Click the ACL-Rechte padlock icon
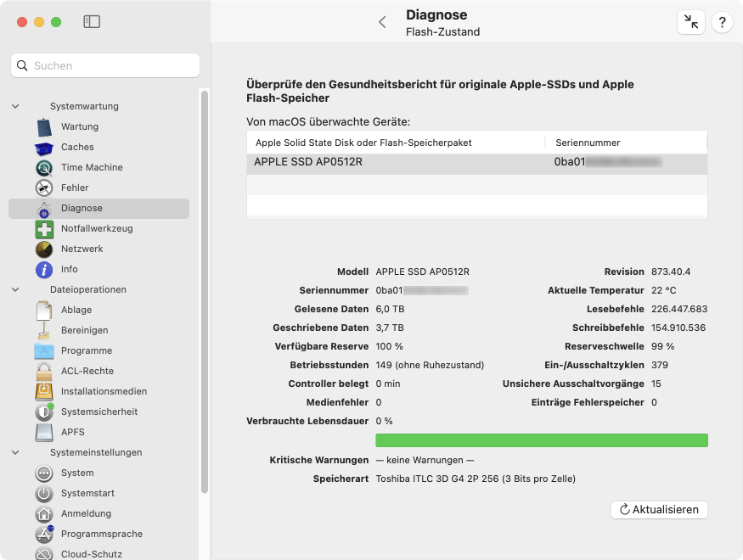This screenshot has height=560, width=743. click(44, 371)
